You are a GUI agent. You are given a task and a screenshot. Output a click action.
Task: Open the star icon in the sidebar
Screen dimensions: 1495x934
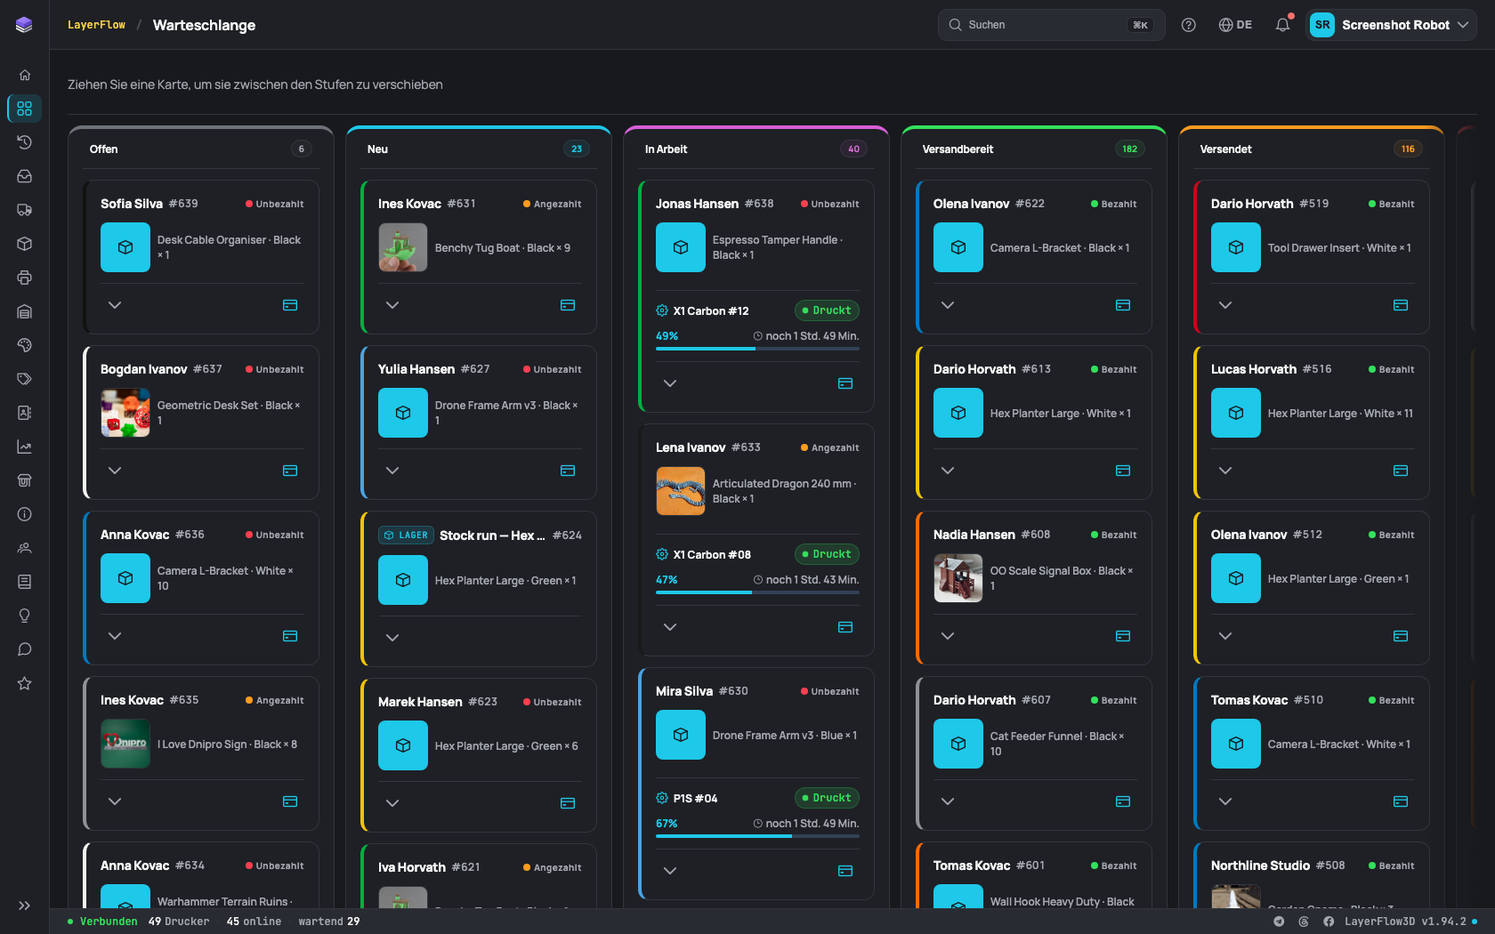pos(25,683)
